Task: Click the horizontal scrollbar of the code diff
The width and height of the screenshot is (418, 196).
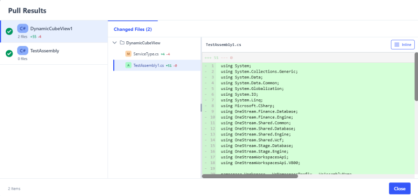Action: point(250,176)
